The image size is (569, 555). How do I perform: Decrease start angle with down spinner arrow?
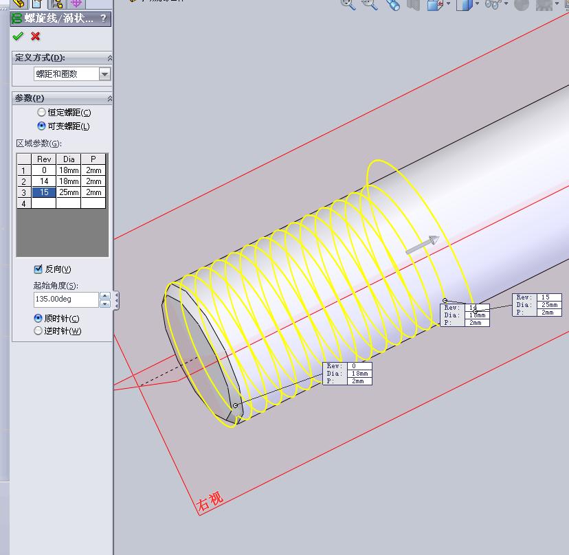click(105, 304)
